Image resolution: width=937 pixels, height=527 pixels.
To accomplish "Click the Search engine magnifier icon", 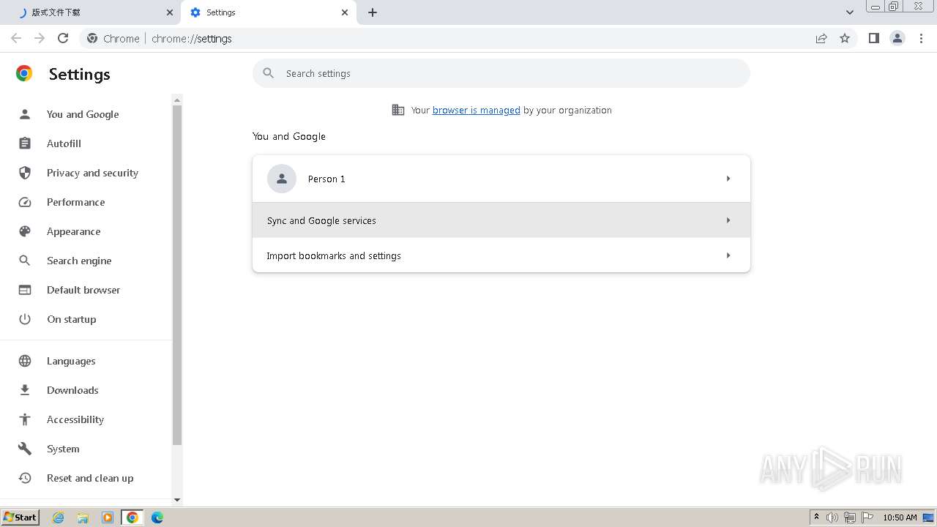I will tap(25, 261).
